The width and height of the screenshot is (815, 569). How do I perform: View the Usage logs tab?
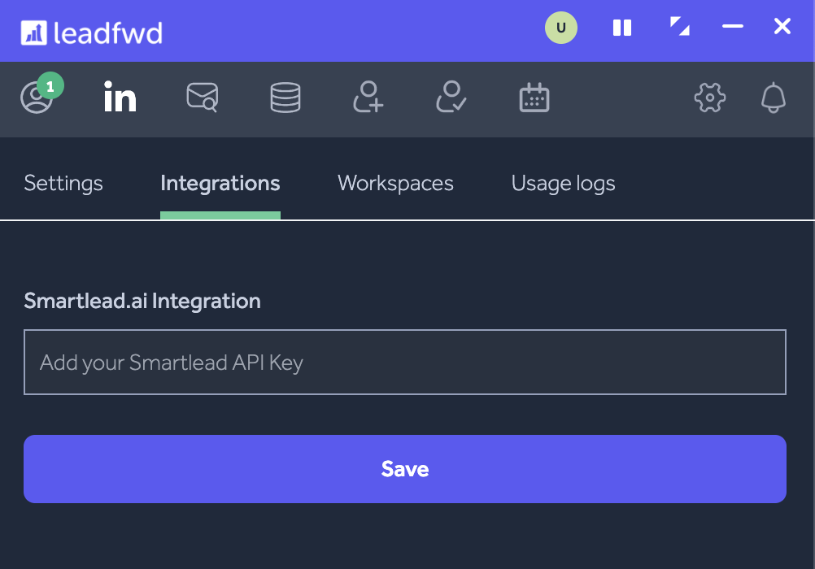pos(564,184)
